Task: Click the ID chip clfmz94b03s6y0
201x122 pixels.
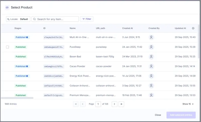Action: [x=54, y=57]
